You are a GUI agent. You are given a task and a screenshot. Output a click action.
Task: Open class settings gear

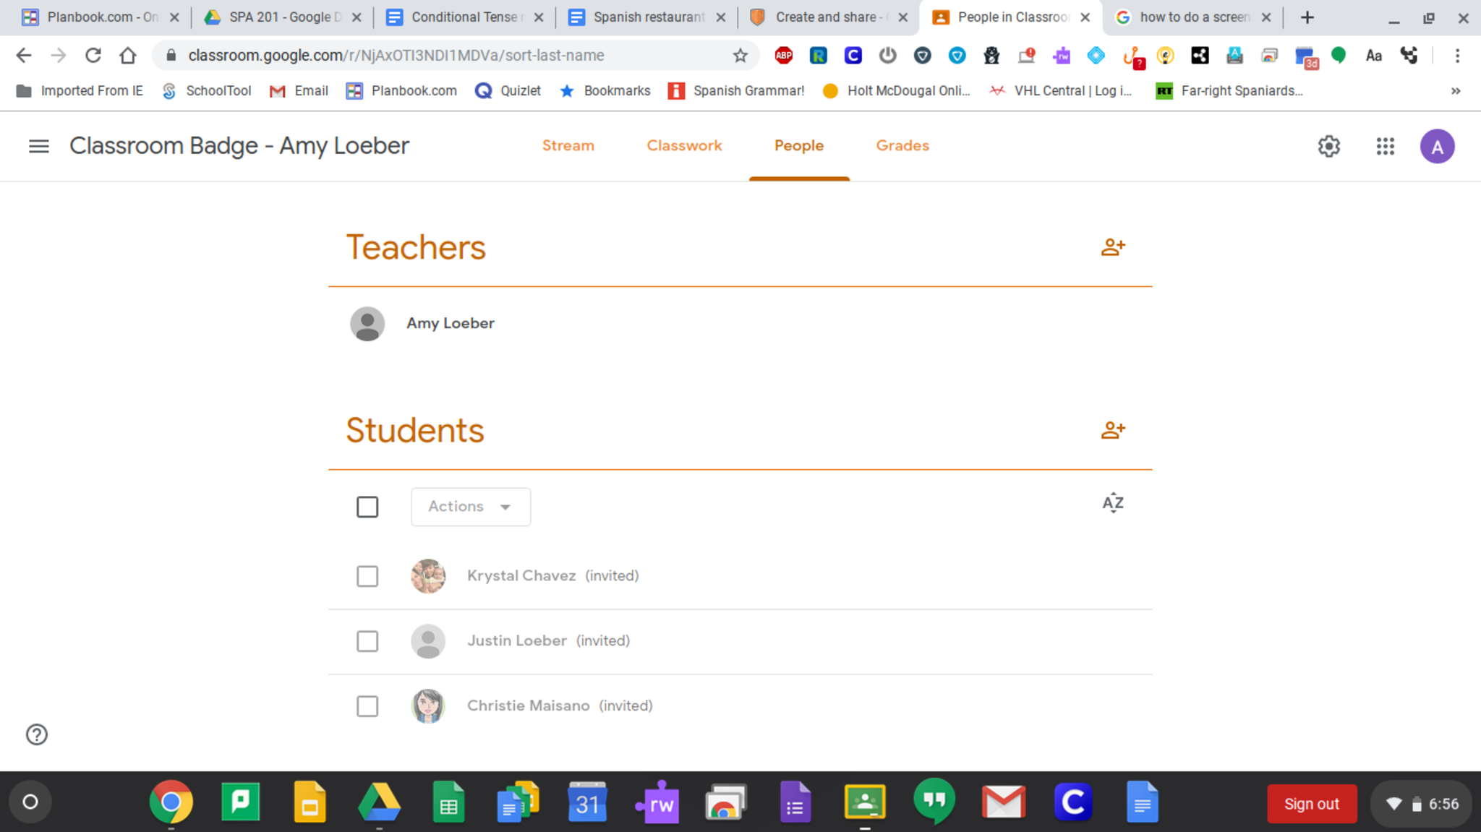pos(1328,147)
